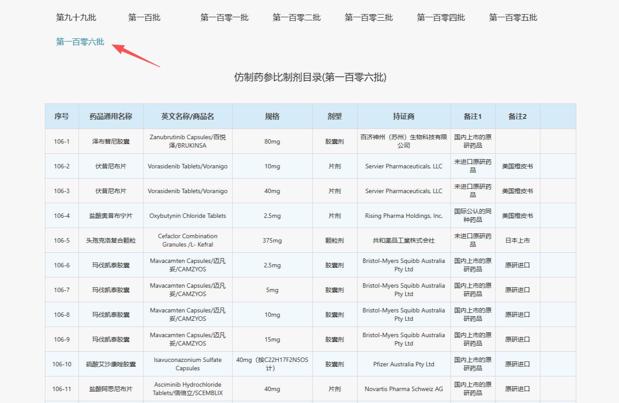619x403 pixels.
Task: Click the highlighted 第一百零六批 tab
Action: click(80, 42)
